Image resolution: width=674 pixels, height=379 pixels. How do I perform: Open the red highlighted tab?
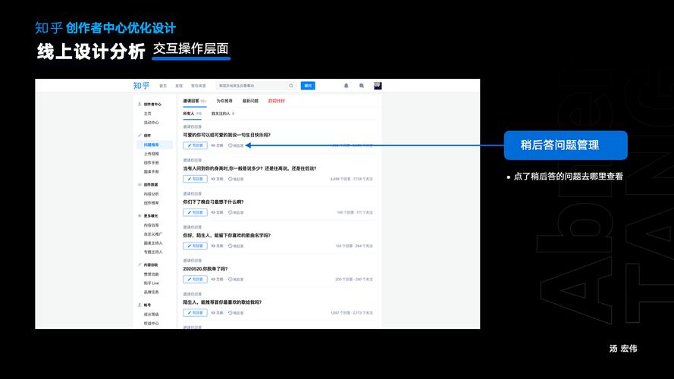(x=277, y=101)
